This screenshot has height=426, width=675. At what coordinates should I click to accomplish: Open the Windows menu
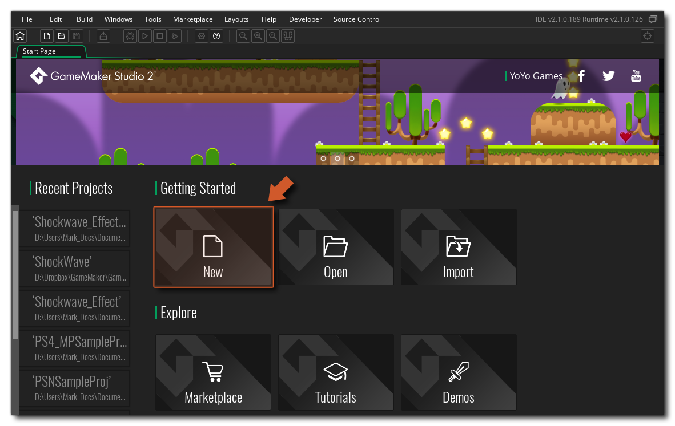[x=118, y=19]
